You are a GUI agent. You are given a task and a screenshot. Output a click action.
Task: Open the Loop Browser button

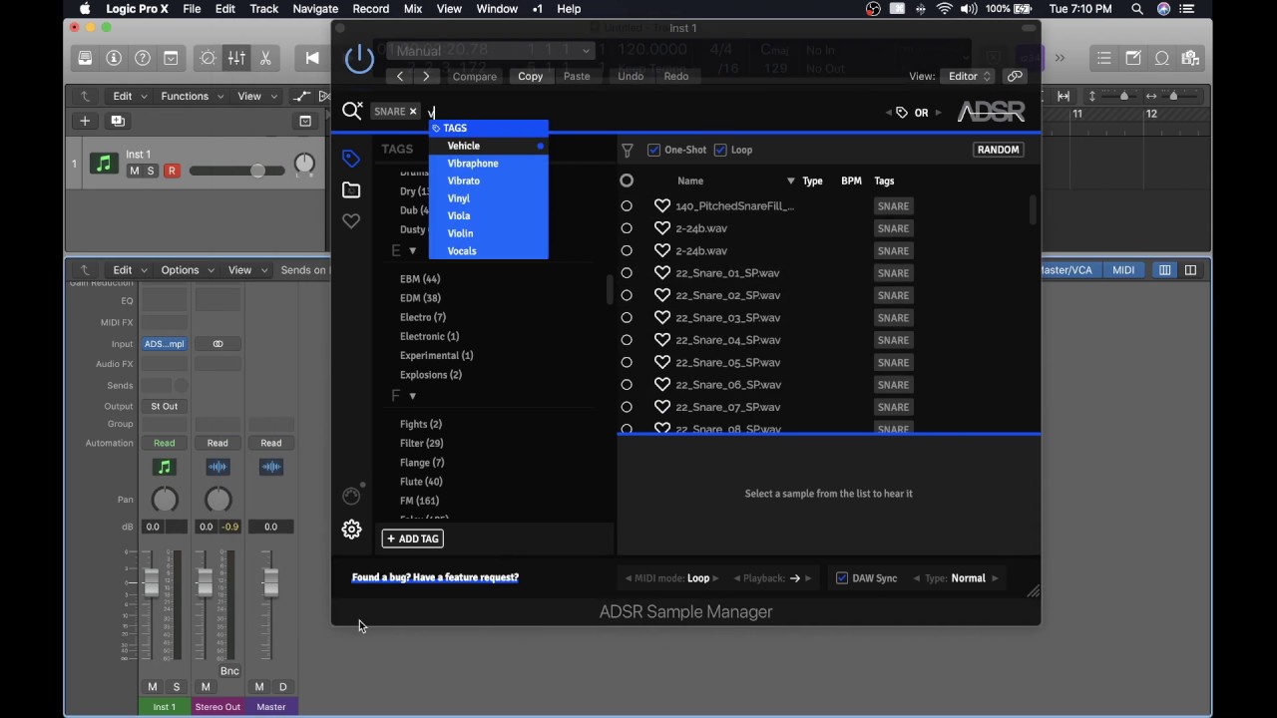[x=1161, y=58]
